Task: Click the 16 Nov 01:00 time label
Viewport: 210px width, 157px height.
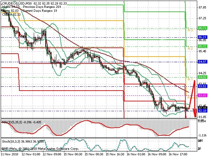Action: [x=136, y=154]
